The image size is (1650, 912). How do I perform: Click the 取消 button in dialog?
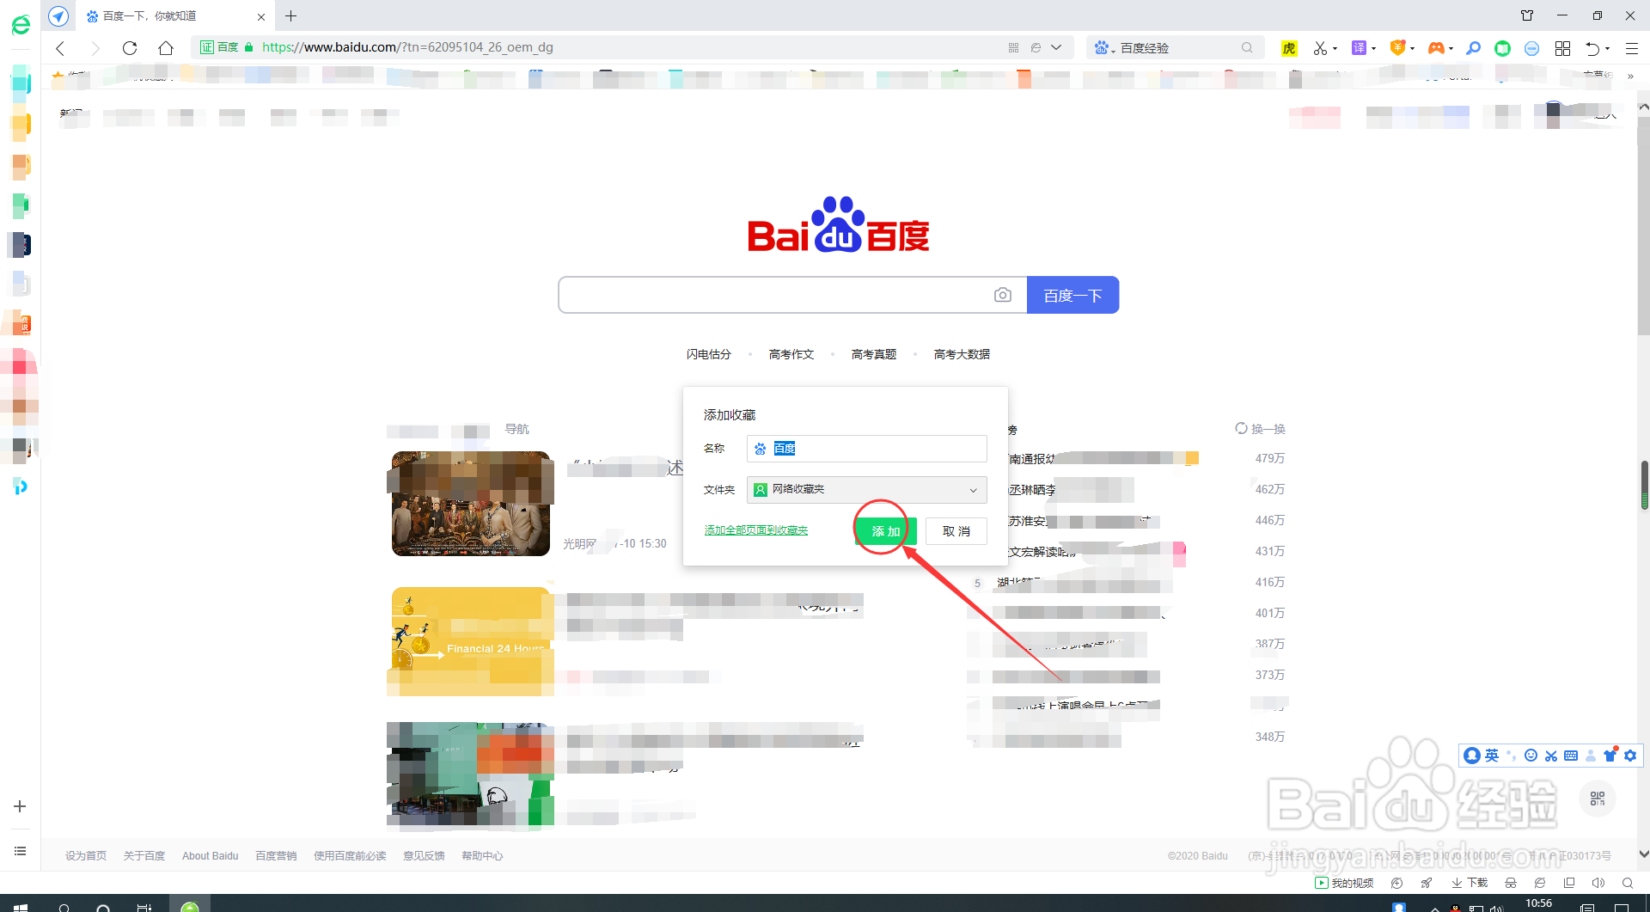956,531
